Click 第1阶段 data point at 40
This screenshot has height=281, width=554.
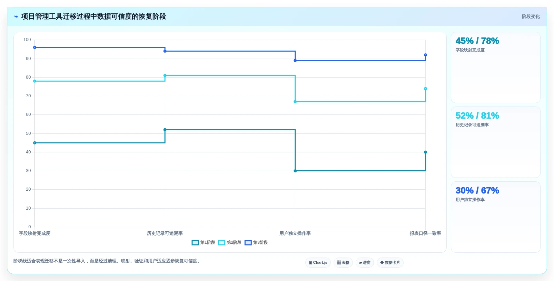pyautogui.click(x=425, y=152)
